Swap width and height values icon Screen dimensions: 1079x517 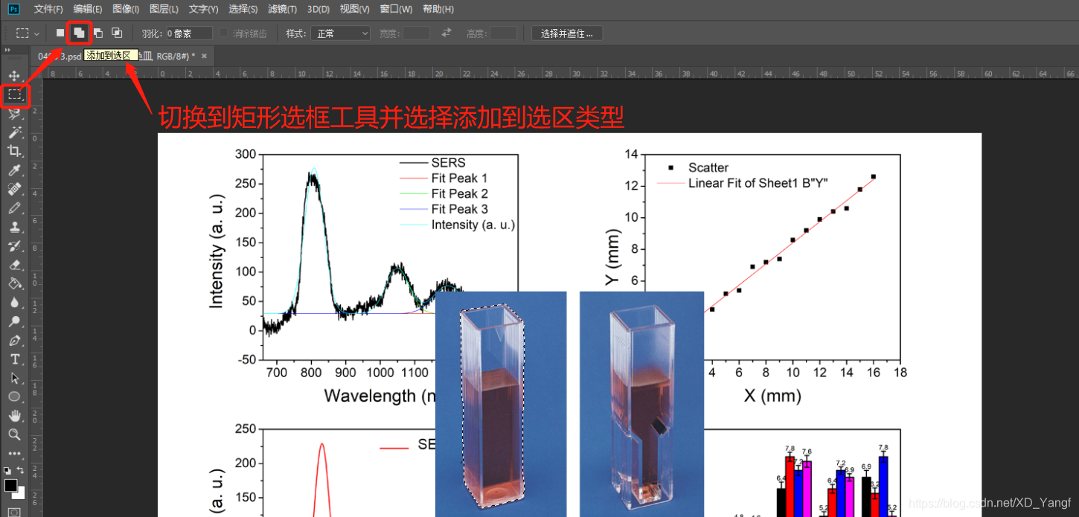coord(446,33)
